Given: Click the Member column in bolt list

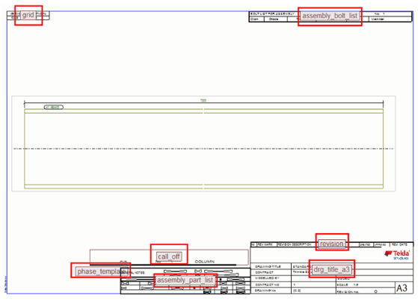Looking at the screenshot, I should click(378, 19).
